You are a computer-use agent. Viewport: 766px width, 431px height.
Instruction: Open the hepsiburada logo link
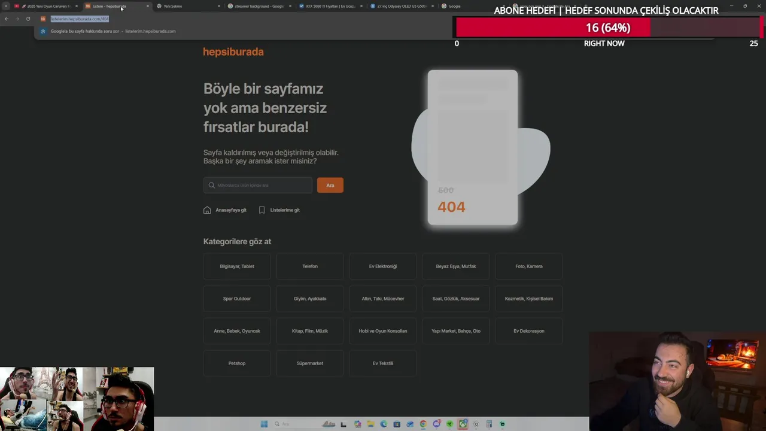[x=233, y=52]
